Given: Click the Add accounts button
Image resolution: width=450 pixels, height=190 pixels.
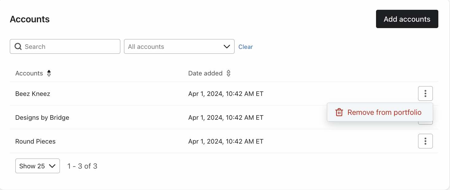Looking at the screenshot, I should [407, 19].
